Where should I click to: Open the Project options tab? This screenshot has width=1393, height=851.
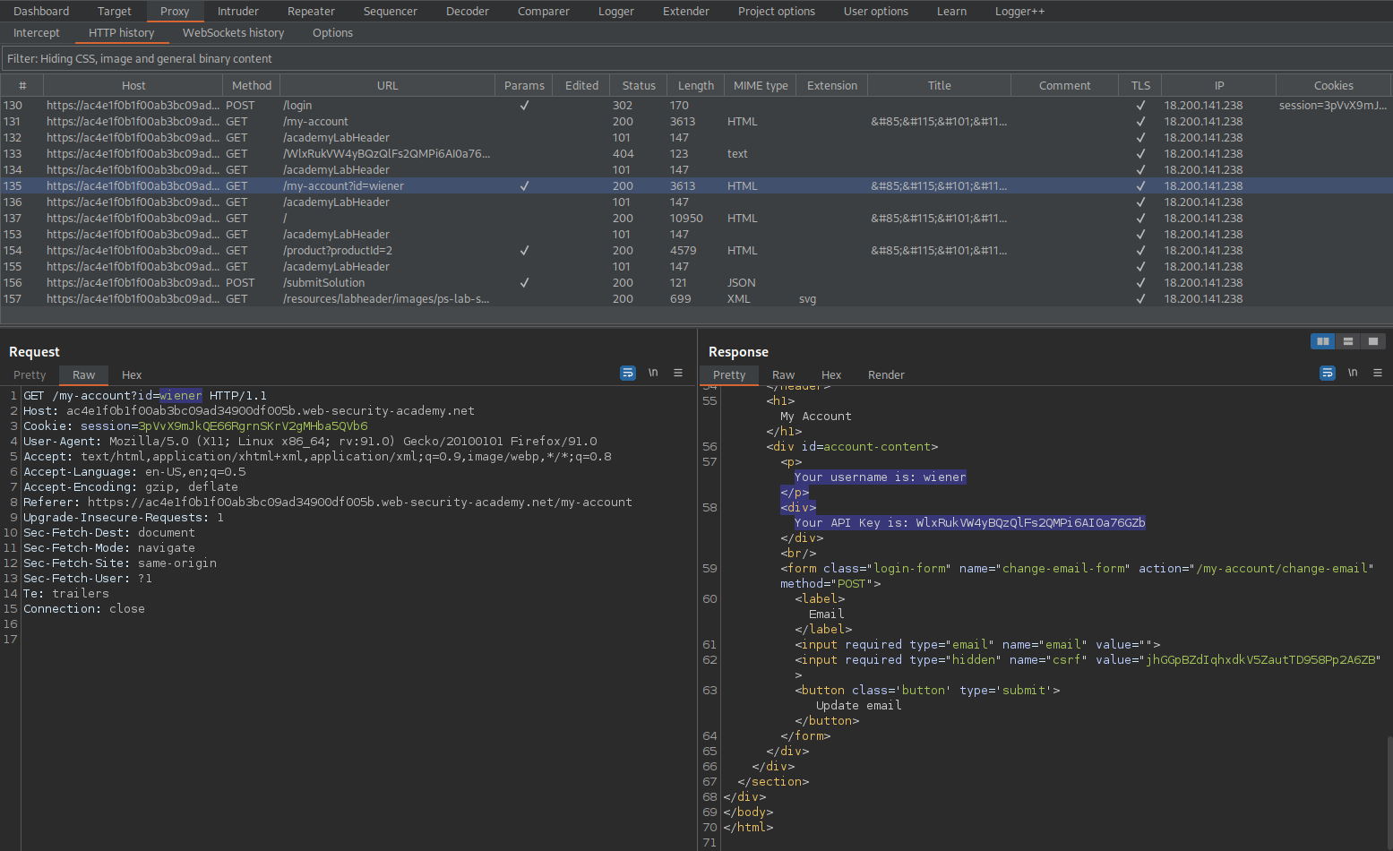pyautogui.click(x=777, y=12)
